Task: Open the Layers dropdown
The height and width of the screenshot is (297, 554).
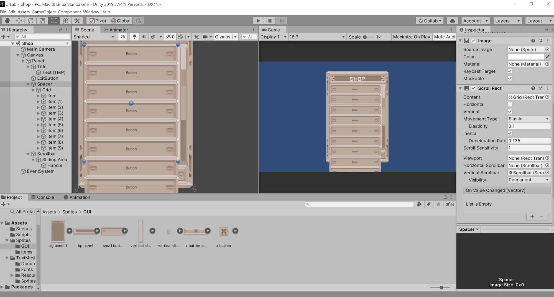Action: [x=507, y=21]
